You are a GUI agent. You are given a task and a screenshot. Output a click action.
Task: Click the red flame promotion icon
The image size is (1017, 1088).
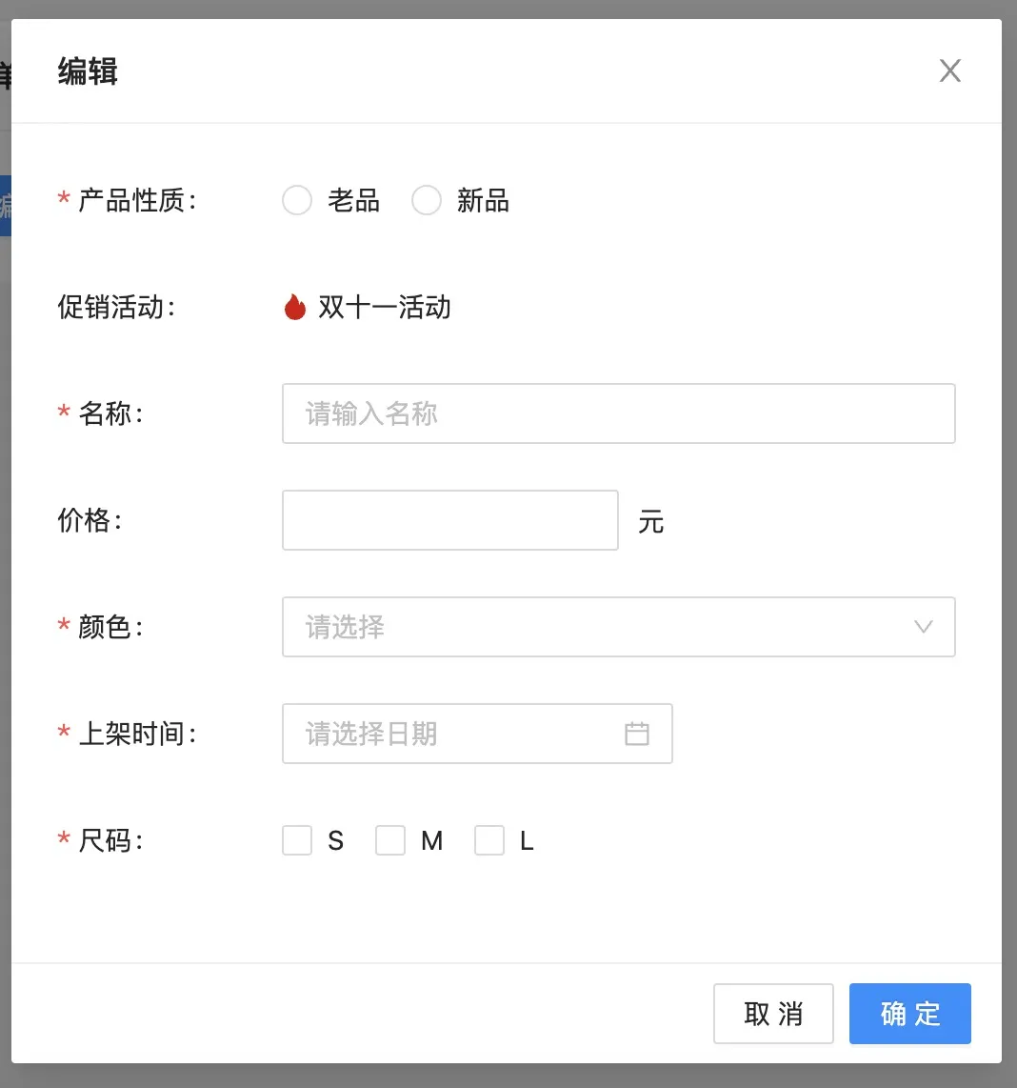(x=295, y=307)
